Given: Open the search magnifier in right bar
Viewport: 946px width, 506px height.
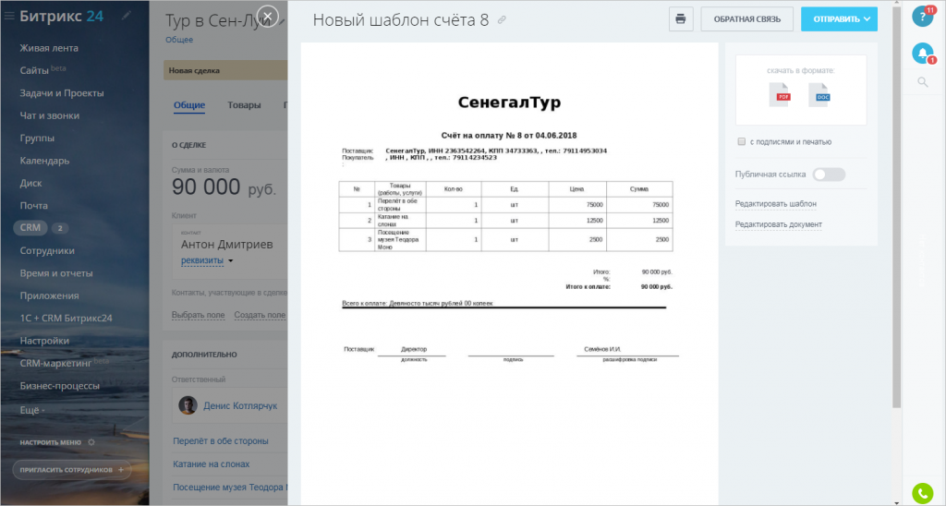Looking at the screenshot, I should coord(923,82).
